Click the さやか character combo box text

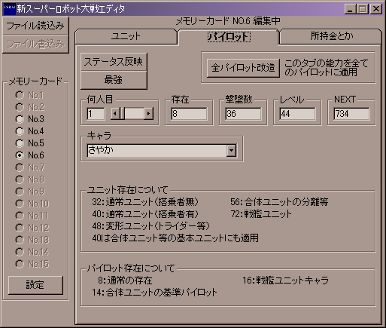157,151
